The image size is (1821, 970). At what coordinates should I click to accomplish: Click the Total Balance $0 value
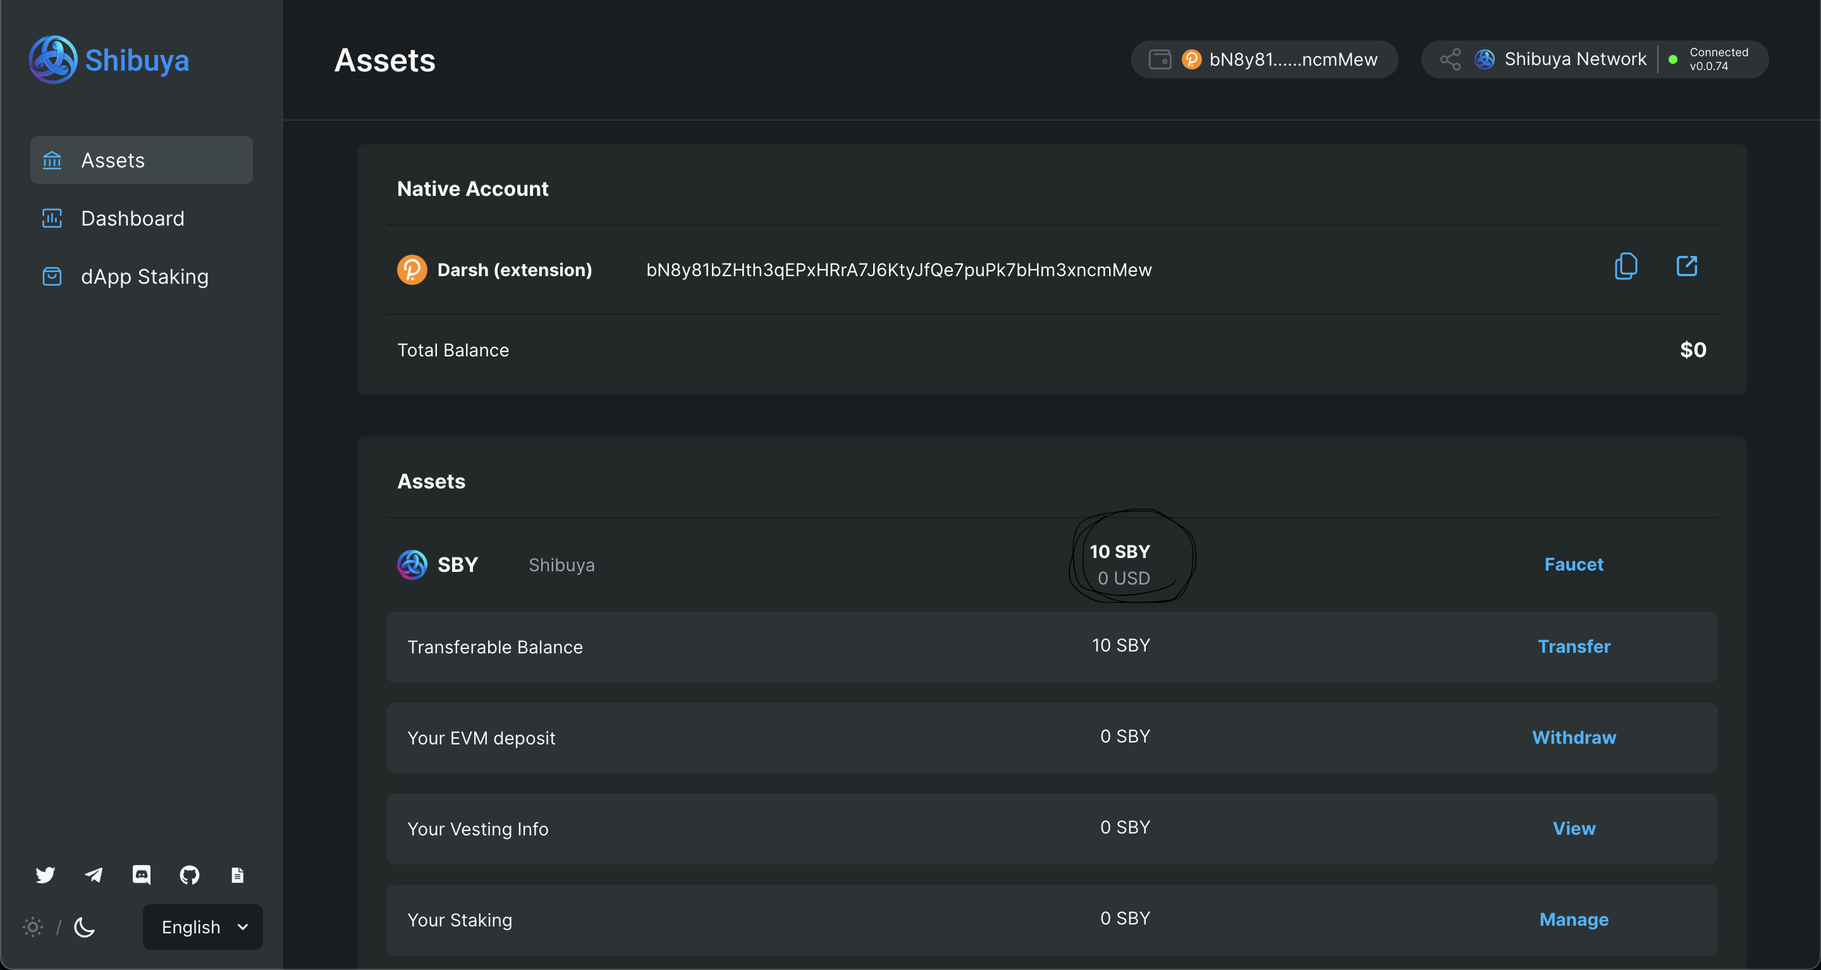tap(1693, 349)
